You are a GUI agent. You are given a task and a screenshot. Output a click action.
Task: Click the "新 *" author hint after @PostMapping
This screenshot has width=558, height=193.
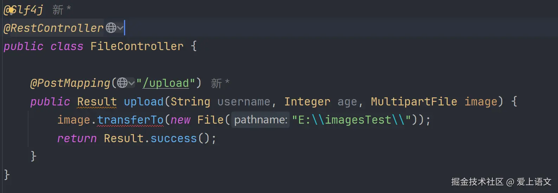(x=220, y=83)
